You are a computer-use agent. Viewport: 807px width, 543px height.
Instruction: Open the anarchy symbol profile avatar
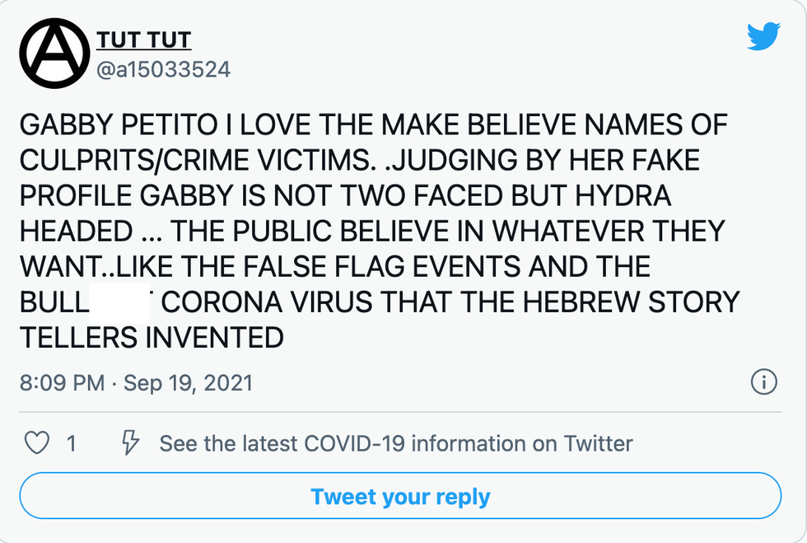54,53
